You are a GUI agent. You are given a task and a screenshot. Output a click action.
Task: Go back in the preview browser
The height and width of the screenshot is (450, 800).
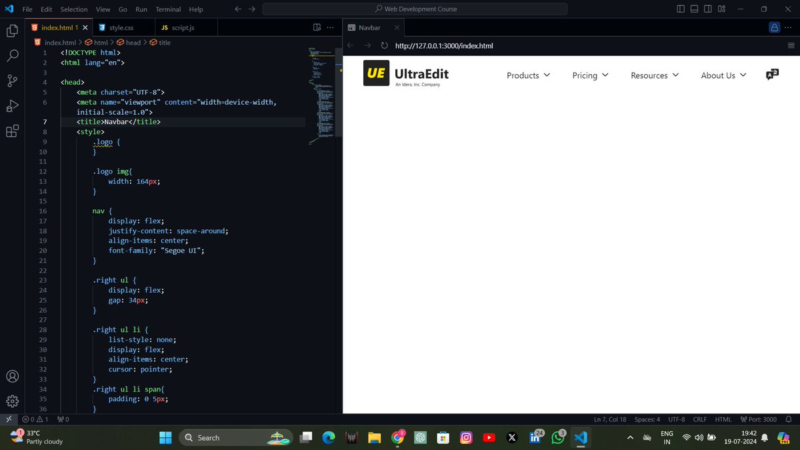pyautogui.click(x=351, y=46)
